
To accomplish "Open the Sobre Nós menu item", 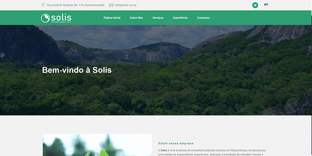I will [x=136, y=18].
